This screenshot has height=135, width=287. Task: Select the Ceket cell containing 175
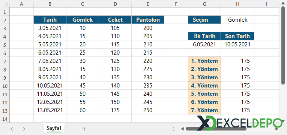coord(115,110)
